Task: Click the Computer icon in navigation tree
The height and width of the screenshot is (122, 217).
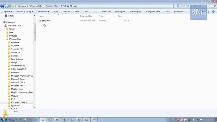Action: (x=4, y=22)
